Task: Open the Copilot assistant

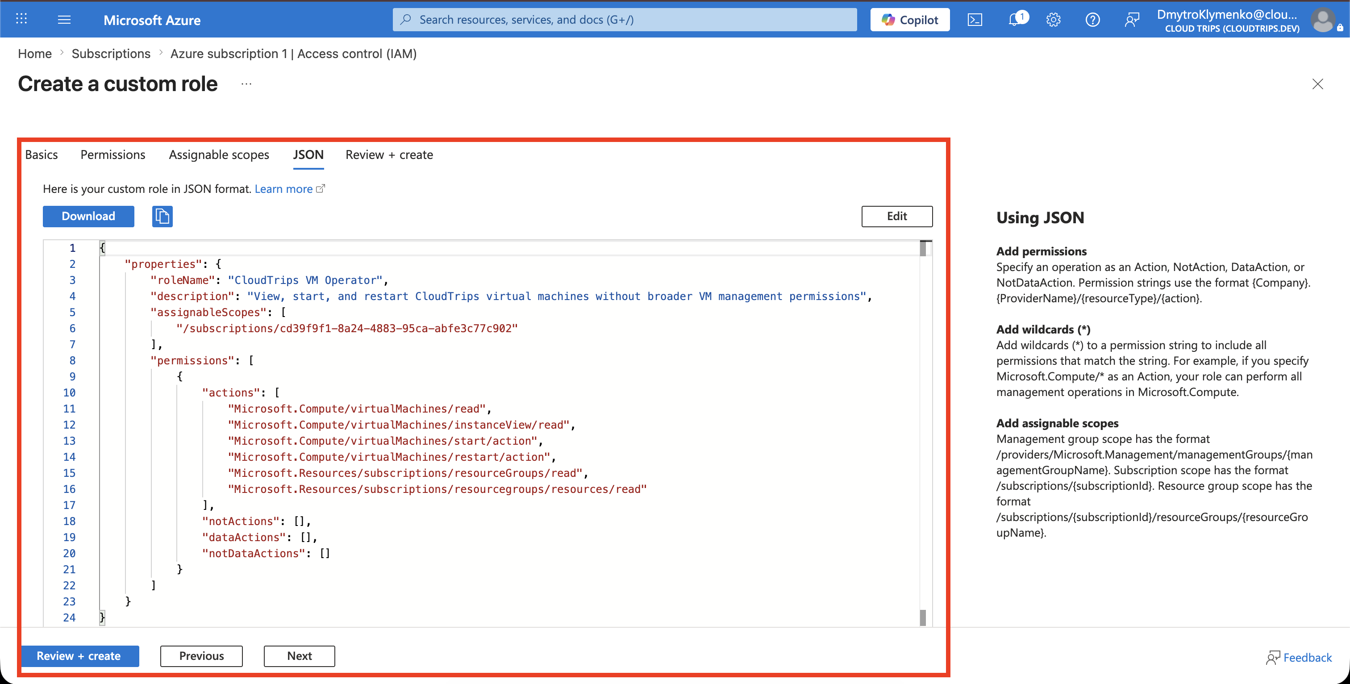Action: (x=910, y=20)
